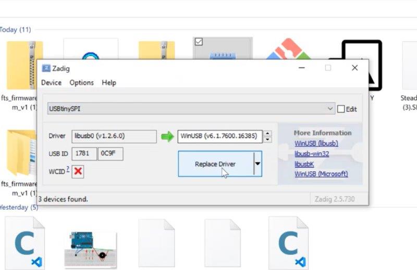Viewport: 417px width, 270px height.
Task: Click the Zadig title bar icon
Action: (46, 68)
